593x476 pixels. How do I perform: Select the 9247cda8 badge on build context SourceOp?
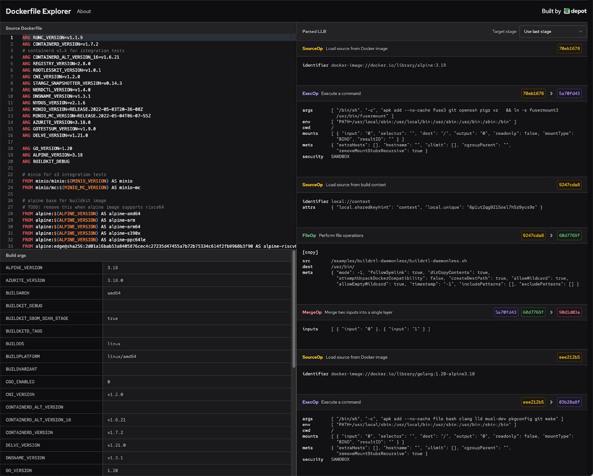click(x=569, y=185)
